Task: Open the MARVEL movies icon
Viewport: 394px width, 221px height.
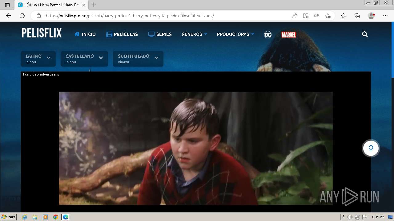Action: [x=289, y=35]
